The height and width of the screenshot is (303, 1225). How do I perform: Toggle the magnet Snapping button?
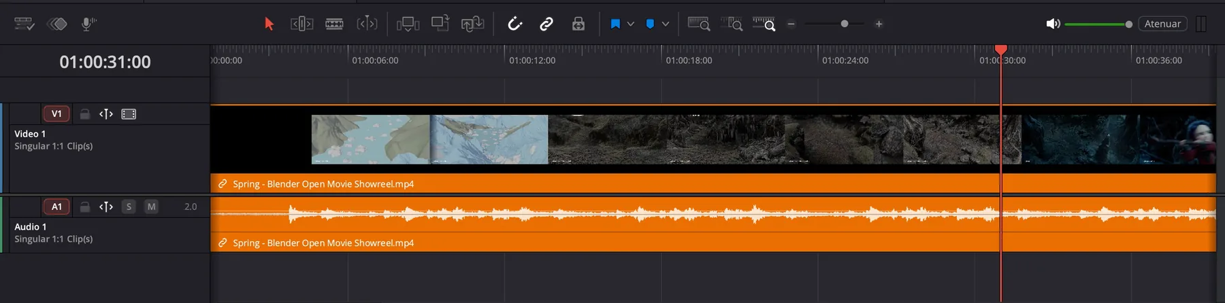(514, 24)
